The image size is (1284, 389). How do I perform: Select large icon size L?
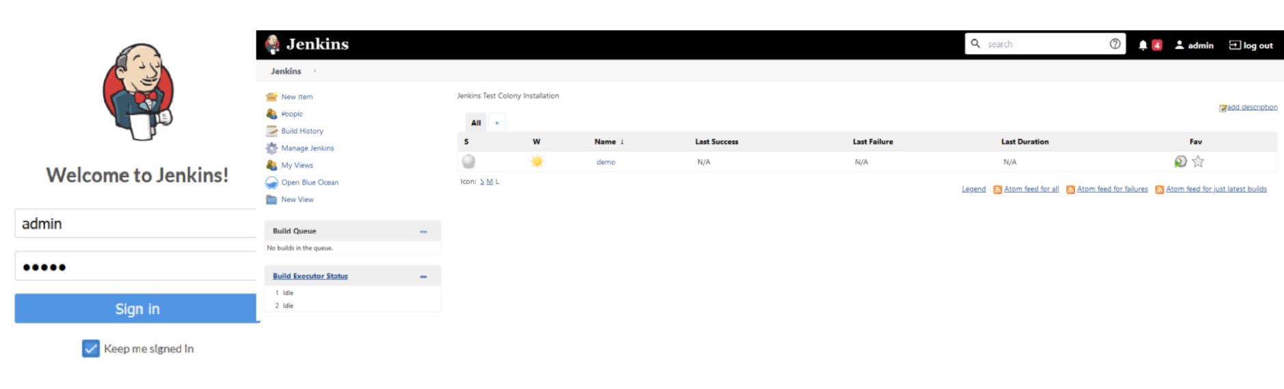tap(497, 182)
